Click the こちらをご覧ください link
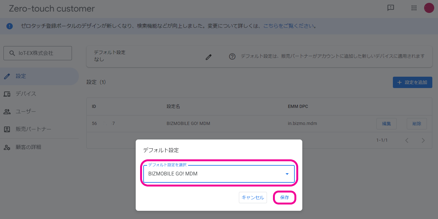Viewport: 438px width, 219px height. (288, 26)
